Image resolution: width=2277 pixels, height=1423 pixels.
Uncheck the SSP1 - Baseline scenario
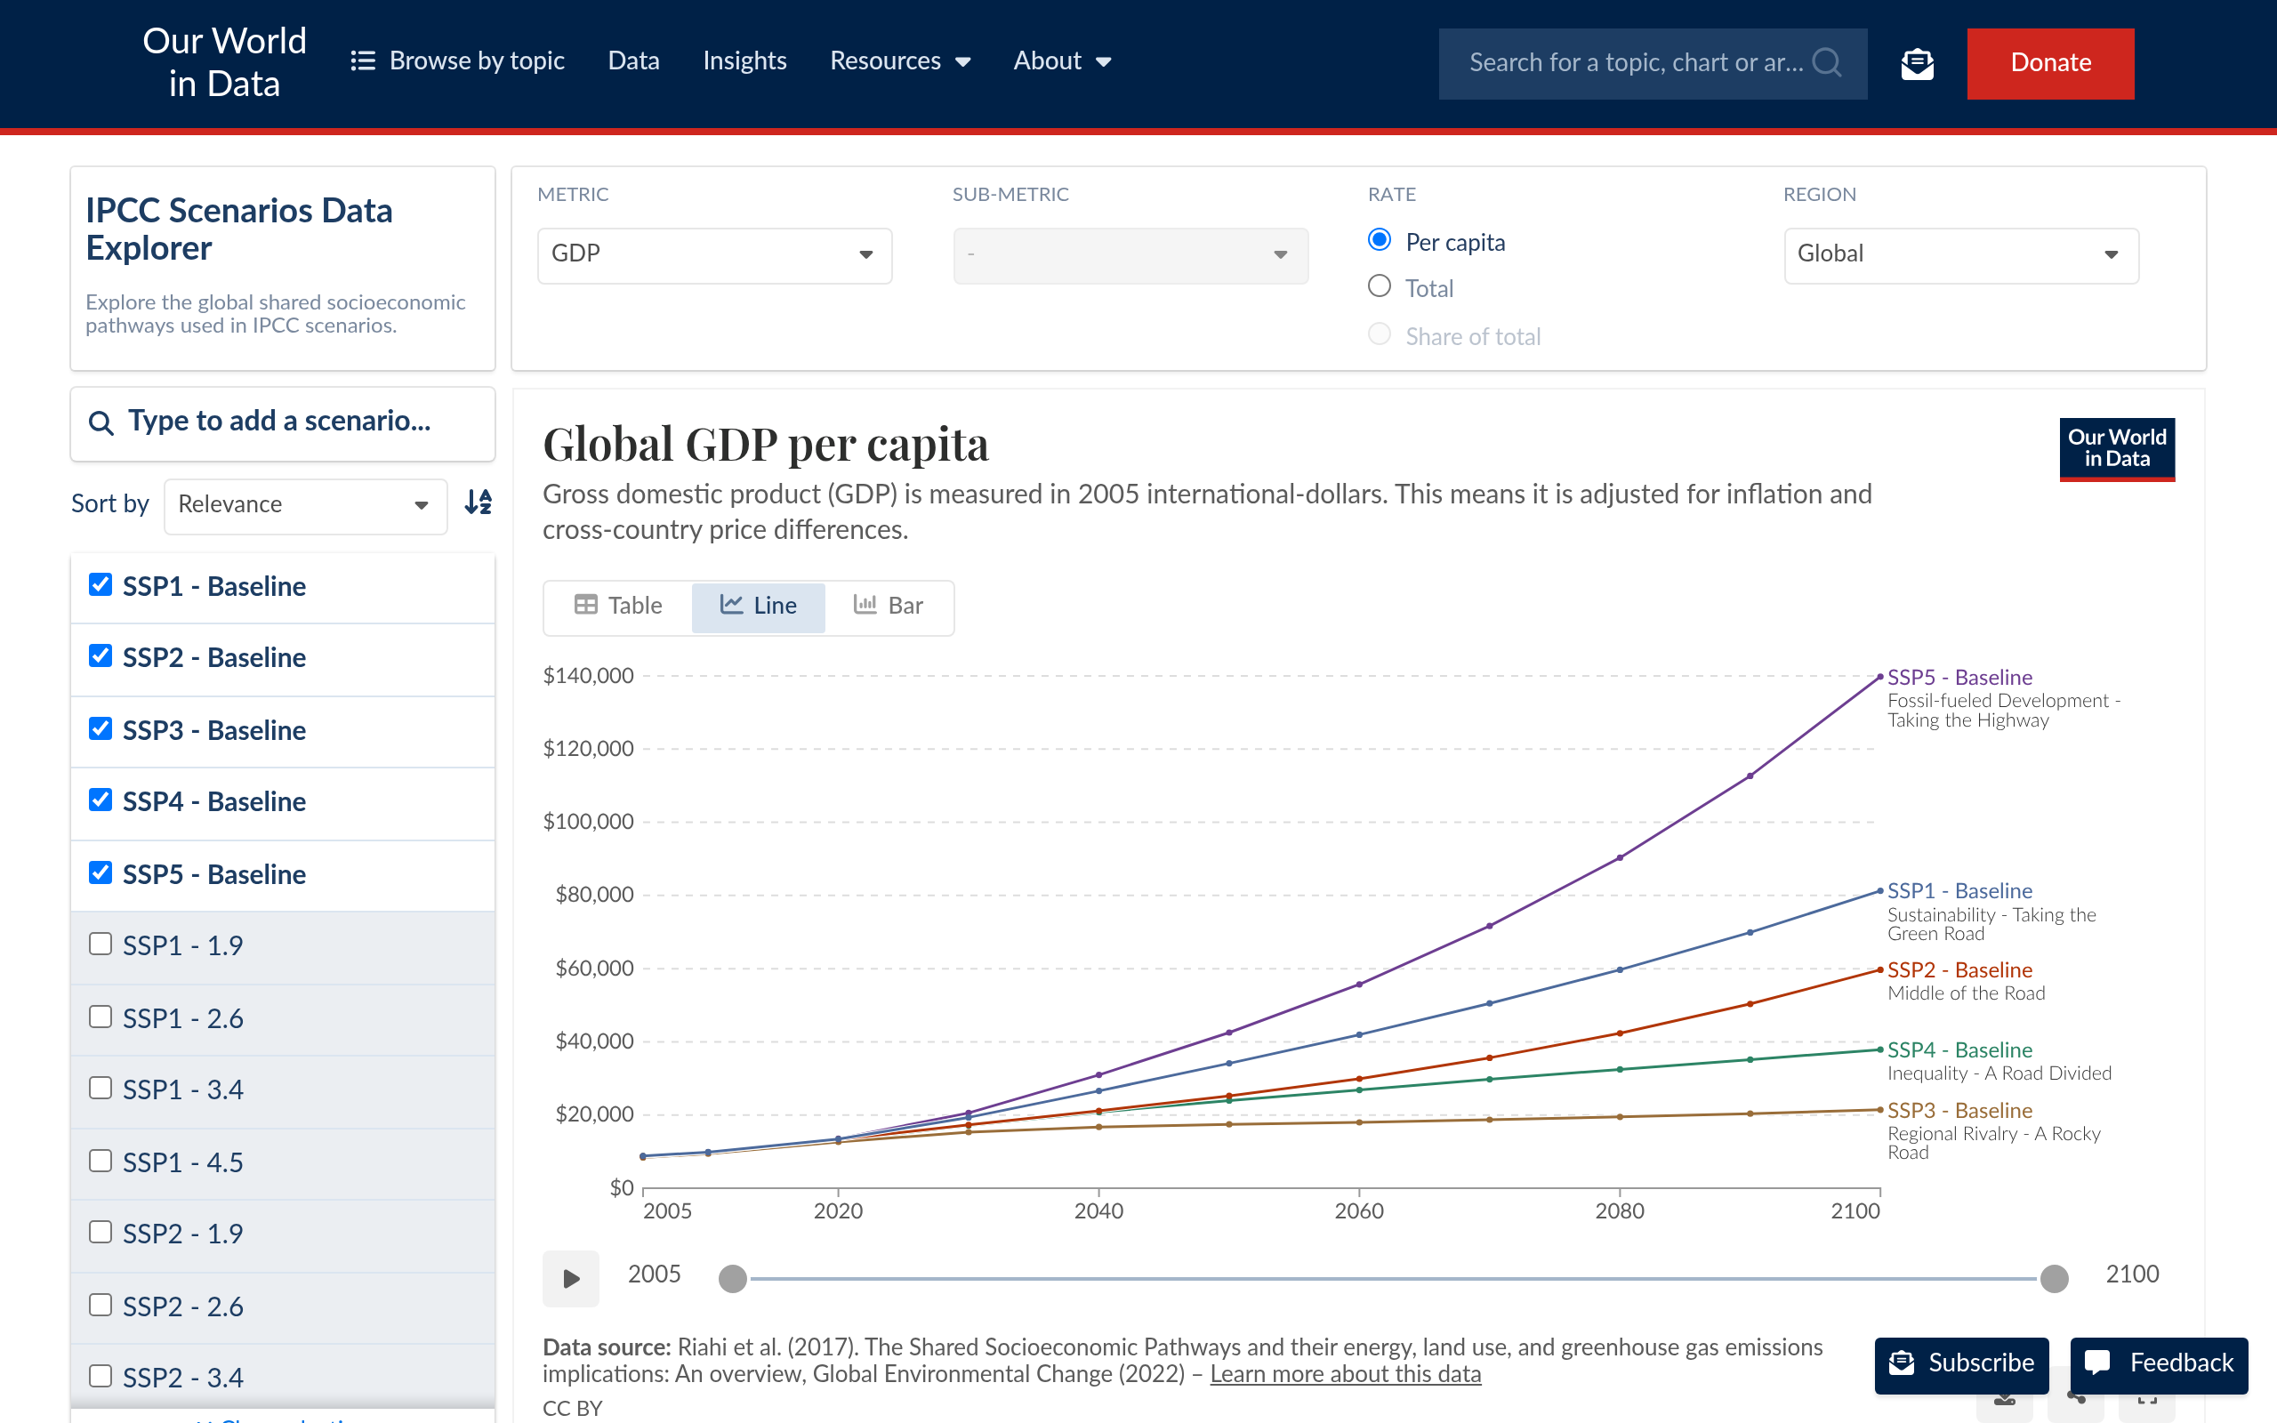point(101,584)
